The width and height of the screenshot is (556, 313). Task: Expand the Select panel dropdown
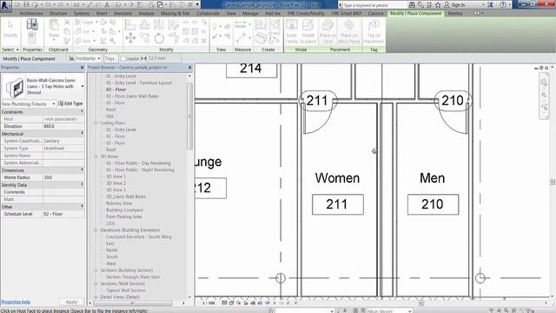tap(10, 50)
